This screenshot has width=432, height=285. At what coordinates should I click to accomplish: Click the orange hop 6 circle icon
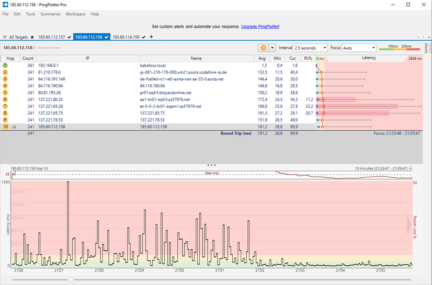[5, 99]
